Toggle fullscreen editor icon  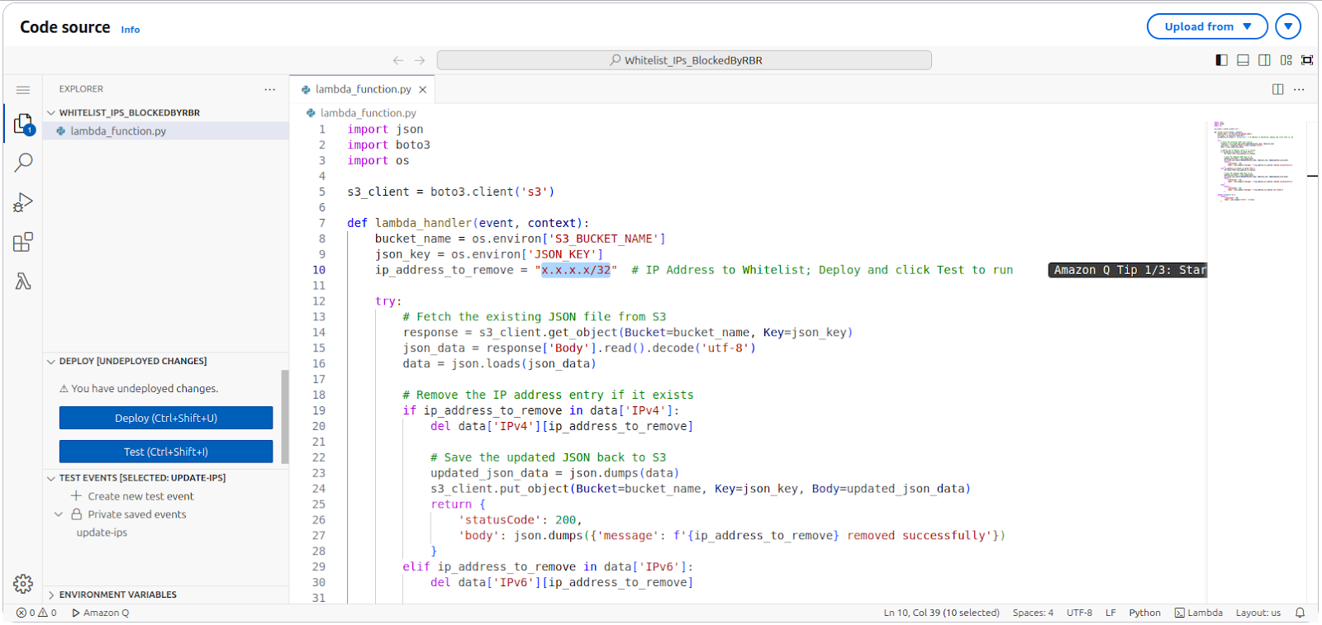(x=1307, y=60)
